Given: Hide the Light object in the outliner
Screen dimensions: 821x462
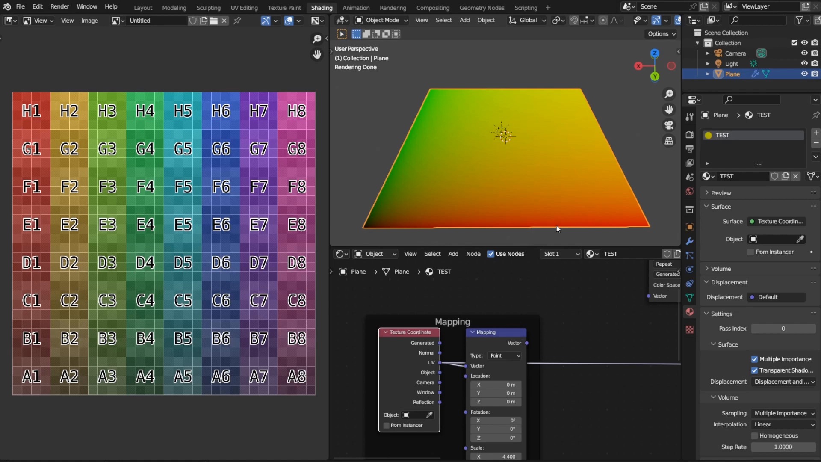Looking at the screenshot, I should click(x=804, y=63).
